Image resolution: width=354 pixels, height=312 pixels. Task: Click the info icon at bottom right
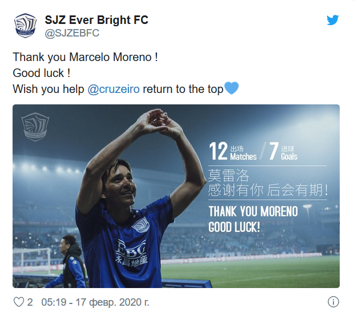click(334, 301)
